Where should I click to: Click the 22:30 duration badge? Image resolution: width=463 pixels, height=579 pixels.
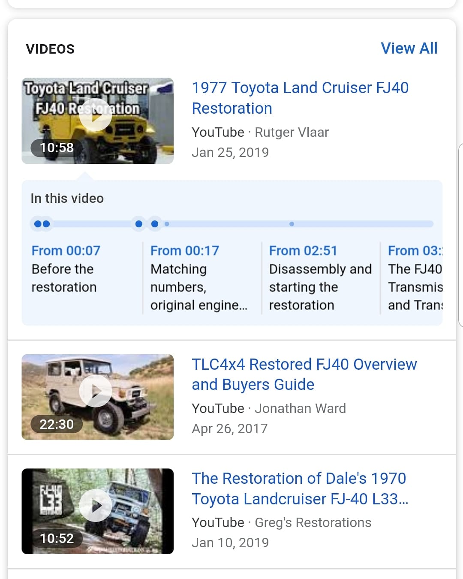point(57,424)
